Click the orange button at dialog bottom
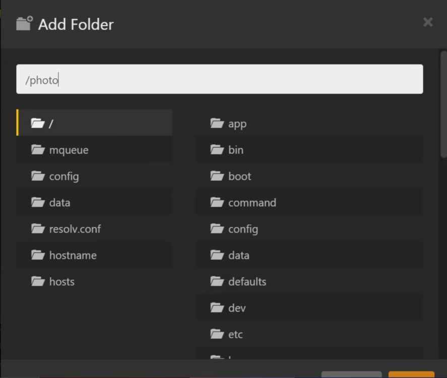447x378 pixels. (x=411, y=374)
